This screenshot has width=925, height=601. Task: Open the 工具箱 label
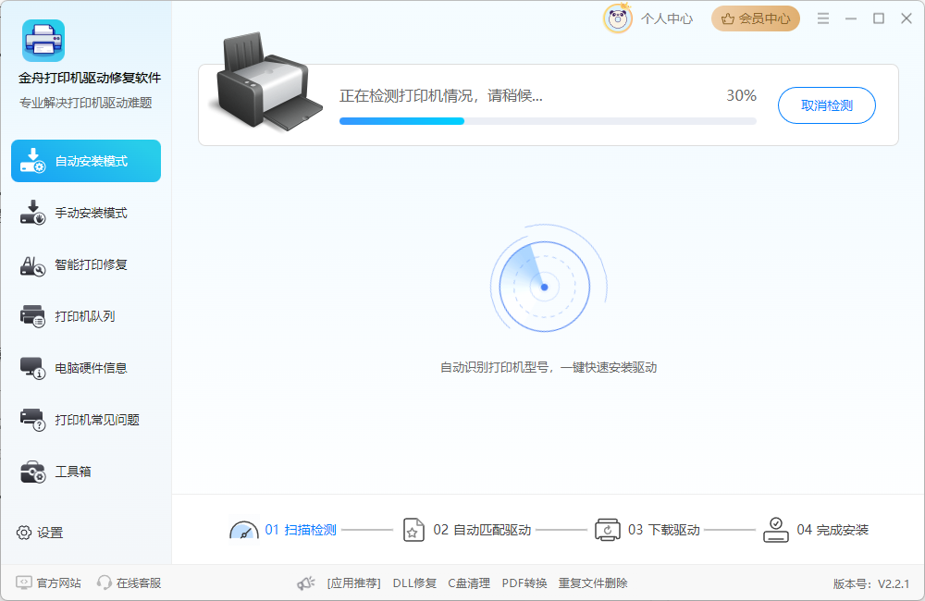point(73,472)
